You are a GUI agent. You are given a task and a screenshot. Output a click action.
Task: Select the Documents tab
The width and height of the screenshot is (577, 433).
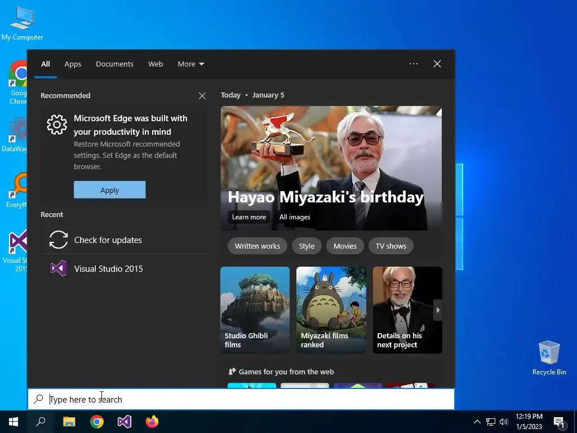(x=114, y=64)
